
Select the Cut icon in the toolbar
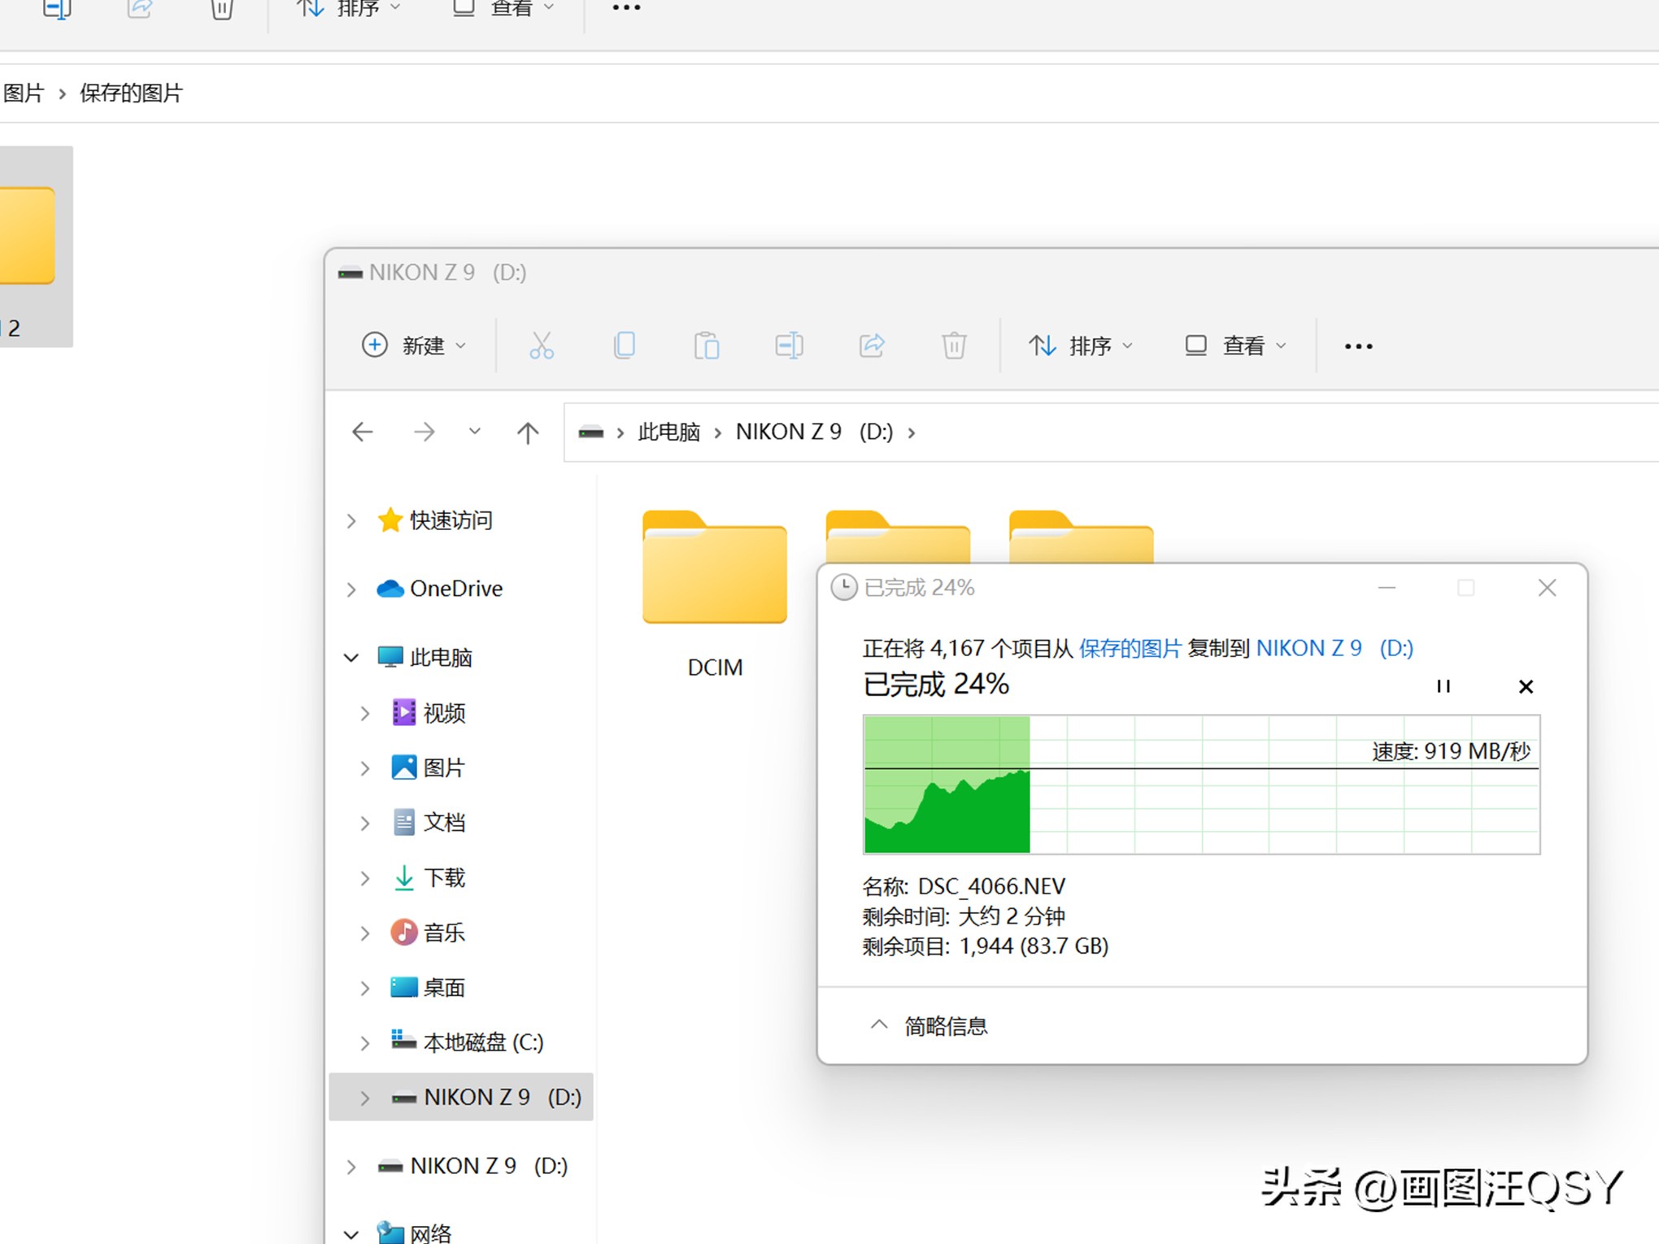point(542,345)
